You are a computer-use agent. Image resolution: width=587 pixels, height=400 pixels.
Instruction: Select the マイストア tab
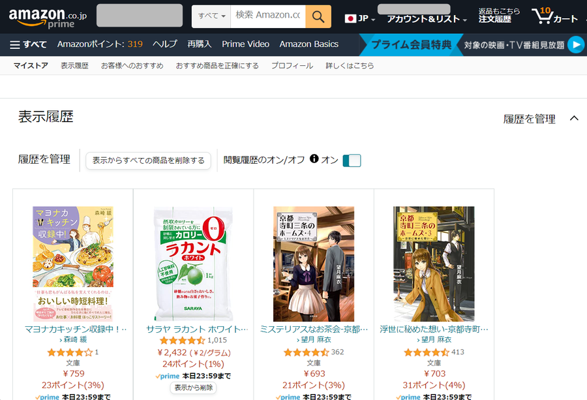click(x=31, y=65)
